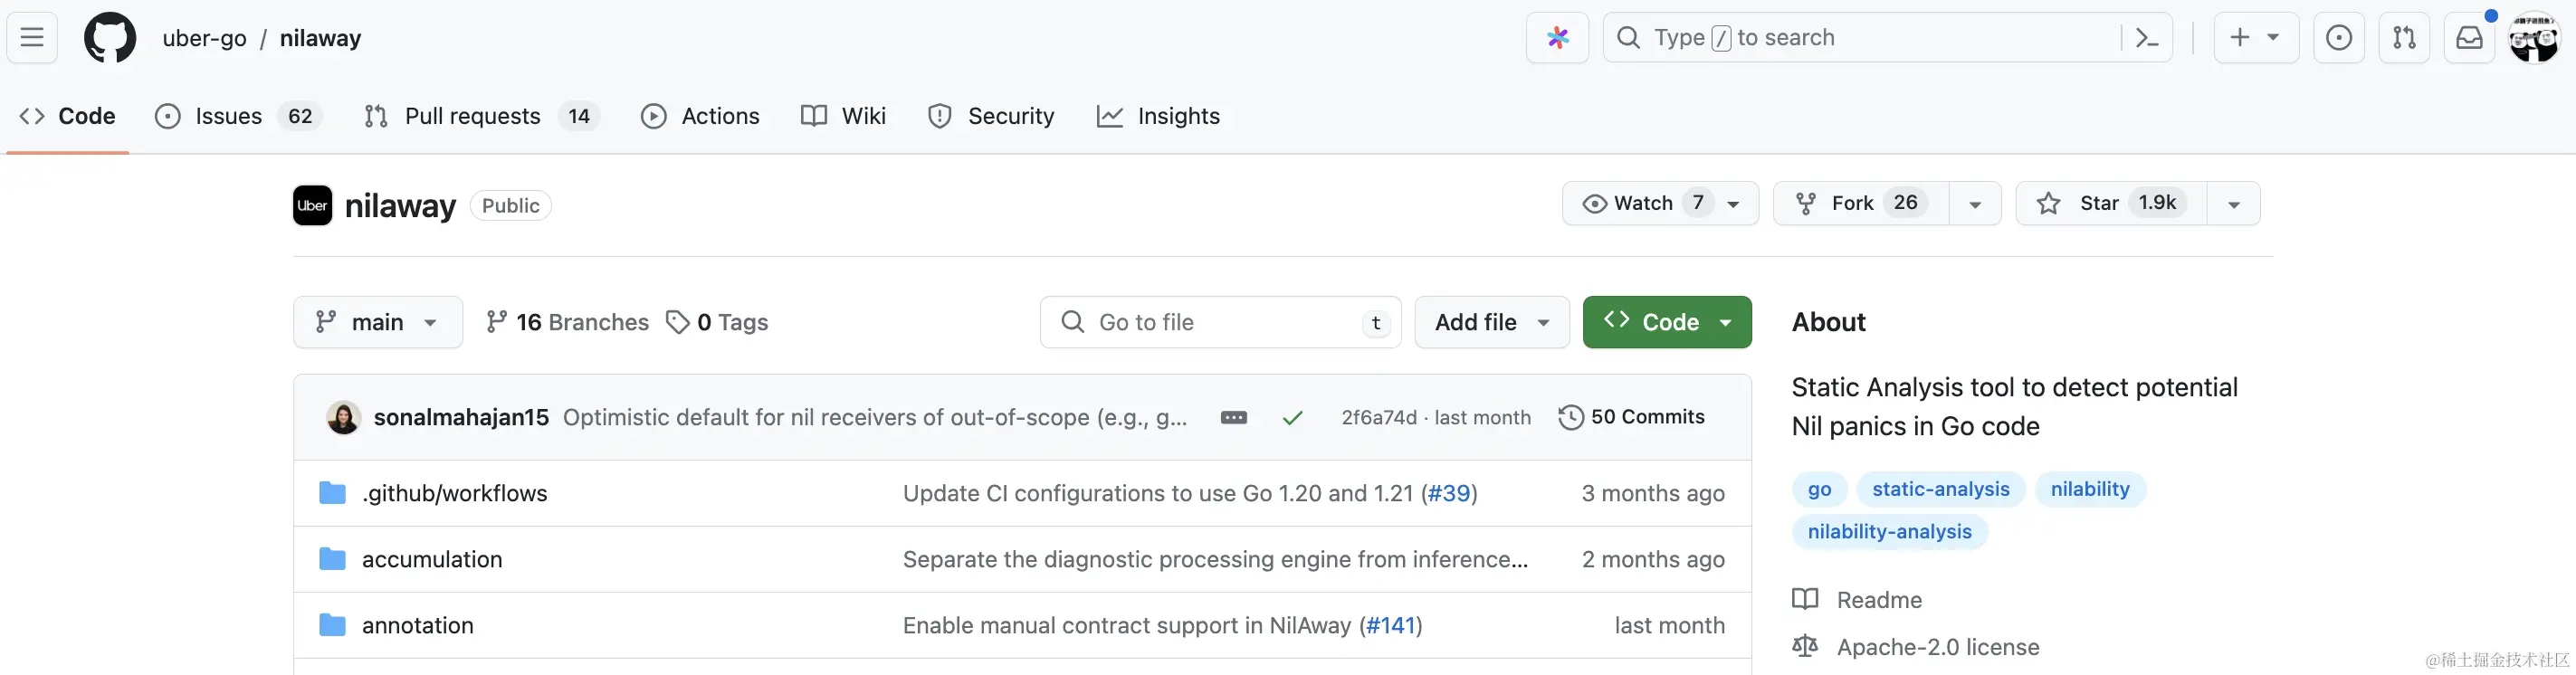Switch to the Wiki tab
The width and height of the screenshot is (2576, 675).
[x=843, y=116]
